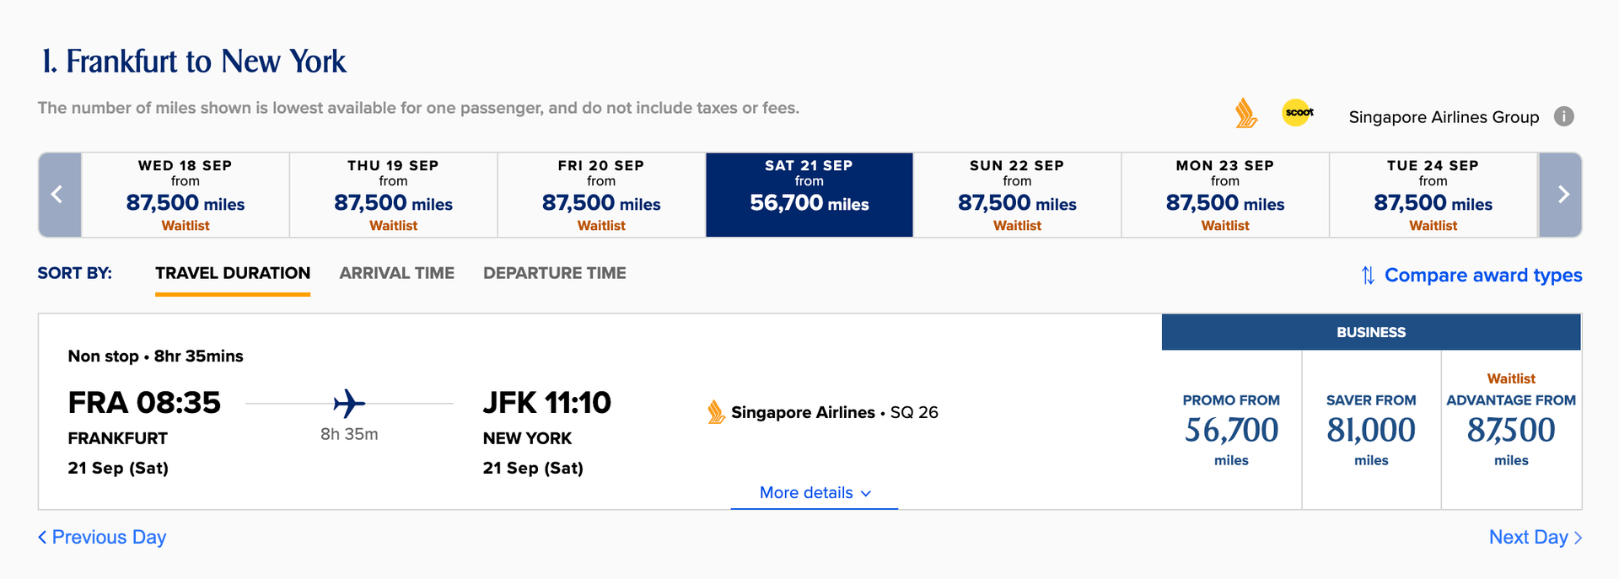Image resolution: width=1619 pixels, height=579 pixels.
Task: Open the Singapore Airlines Group info icon
Action: [1565, 116]
